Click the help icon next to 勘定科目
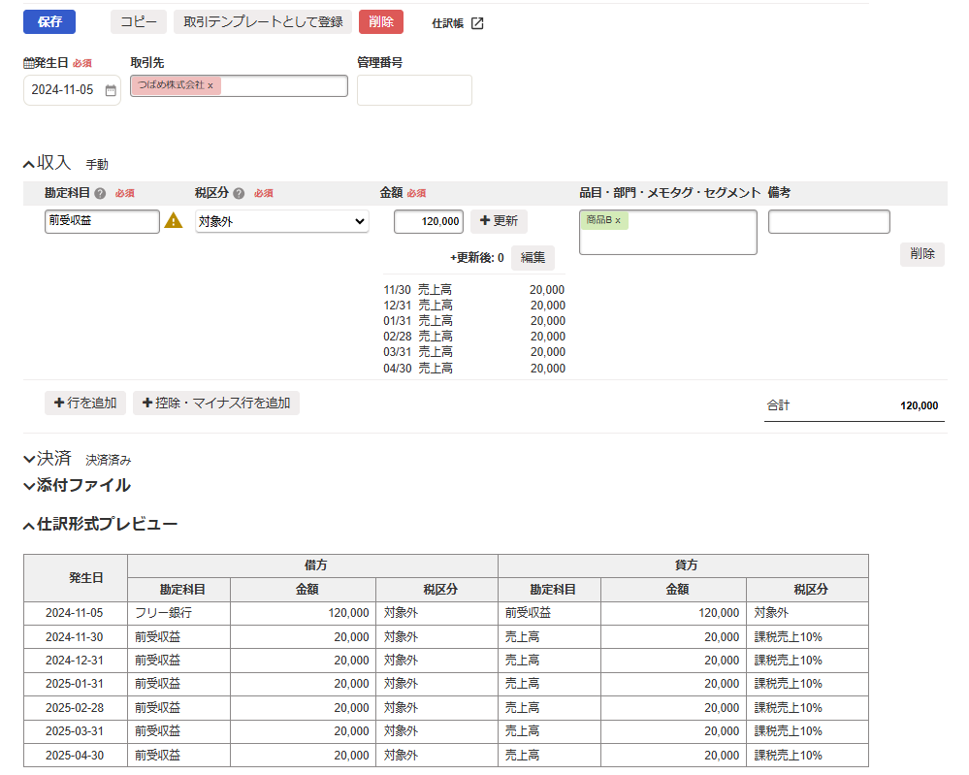The image size is (969, 775). (100, 193)
